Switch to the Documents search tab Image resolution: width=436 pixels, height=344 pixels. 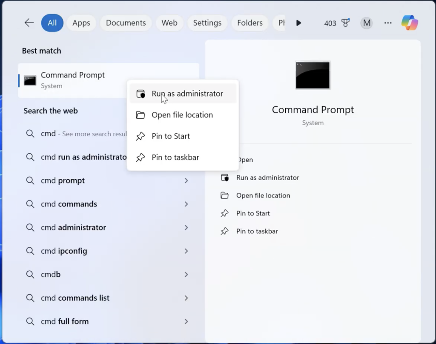click(126, 23)
